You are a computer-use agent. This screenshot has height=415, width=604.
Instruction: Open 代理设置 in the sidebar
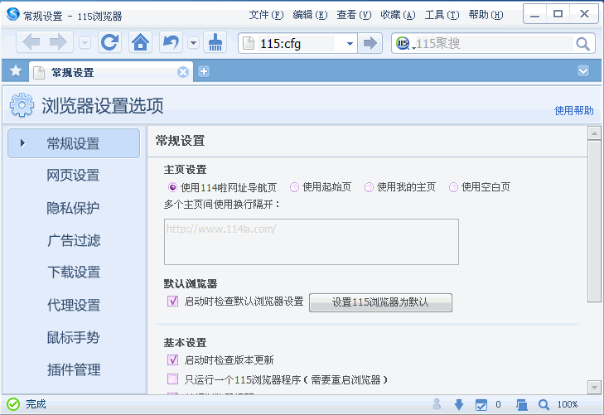74,305
